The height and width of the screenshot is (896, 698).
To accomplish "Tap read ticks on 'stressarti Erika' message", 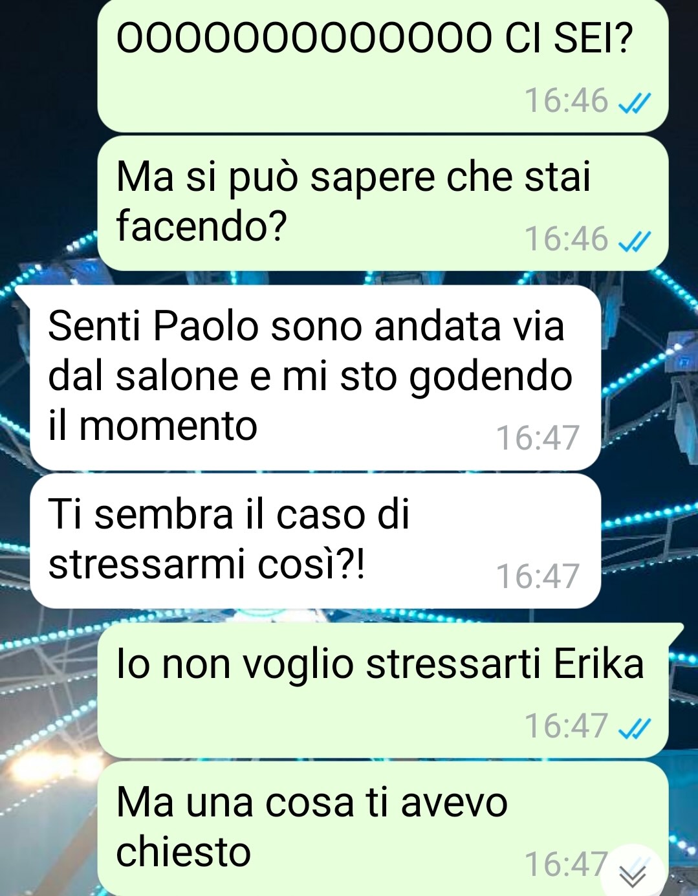I will click(x=635, y=728).
